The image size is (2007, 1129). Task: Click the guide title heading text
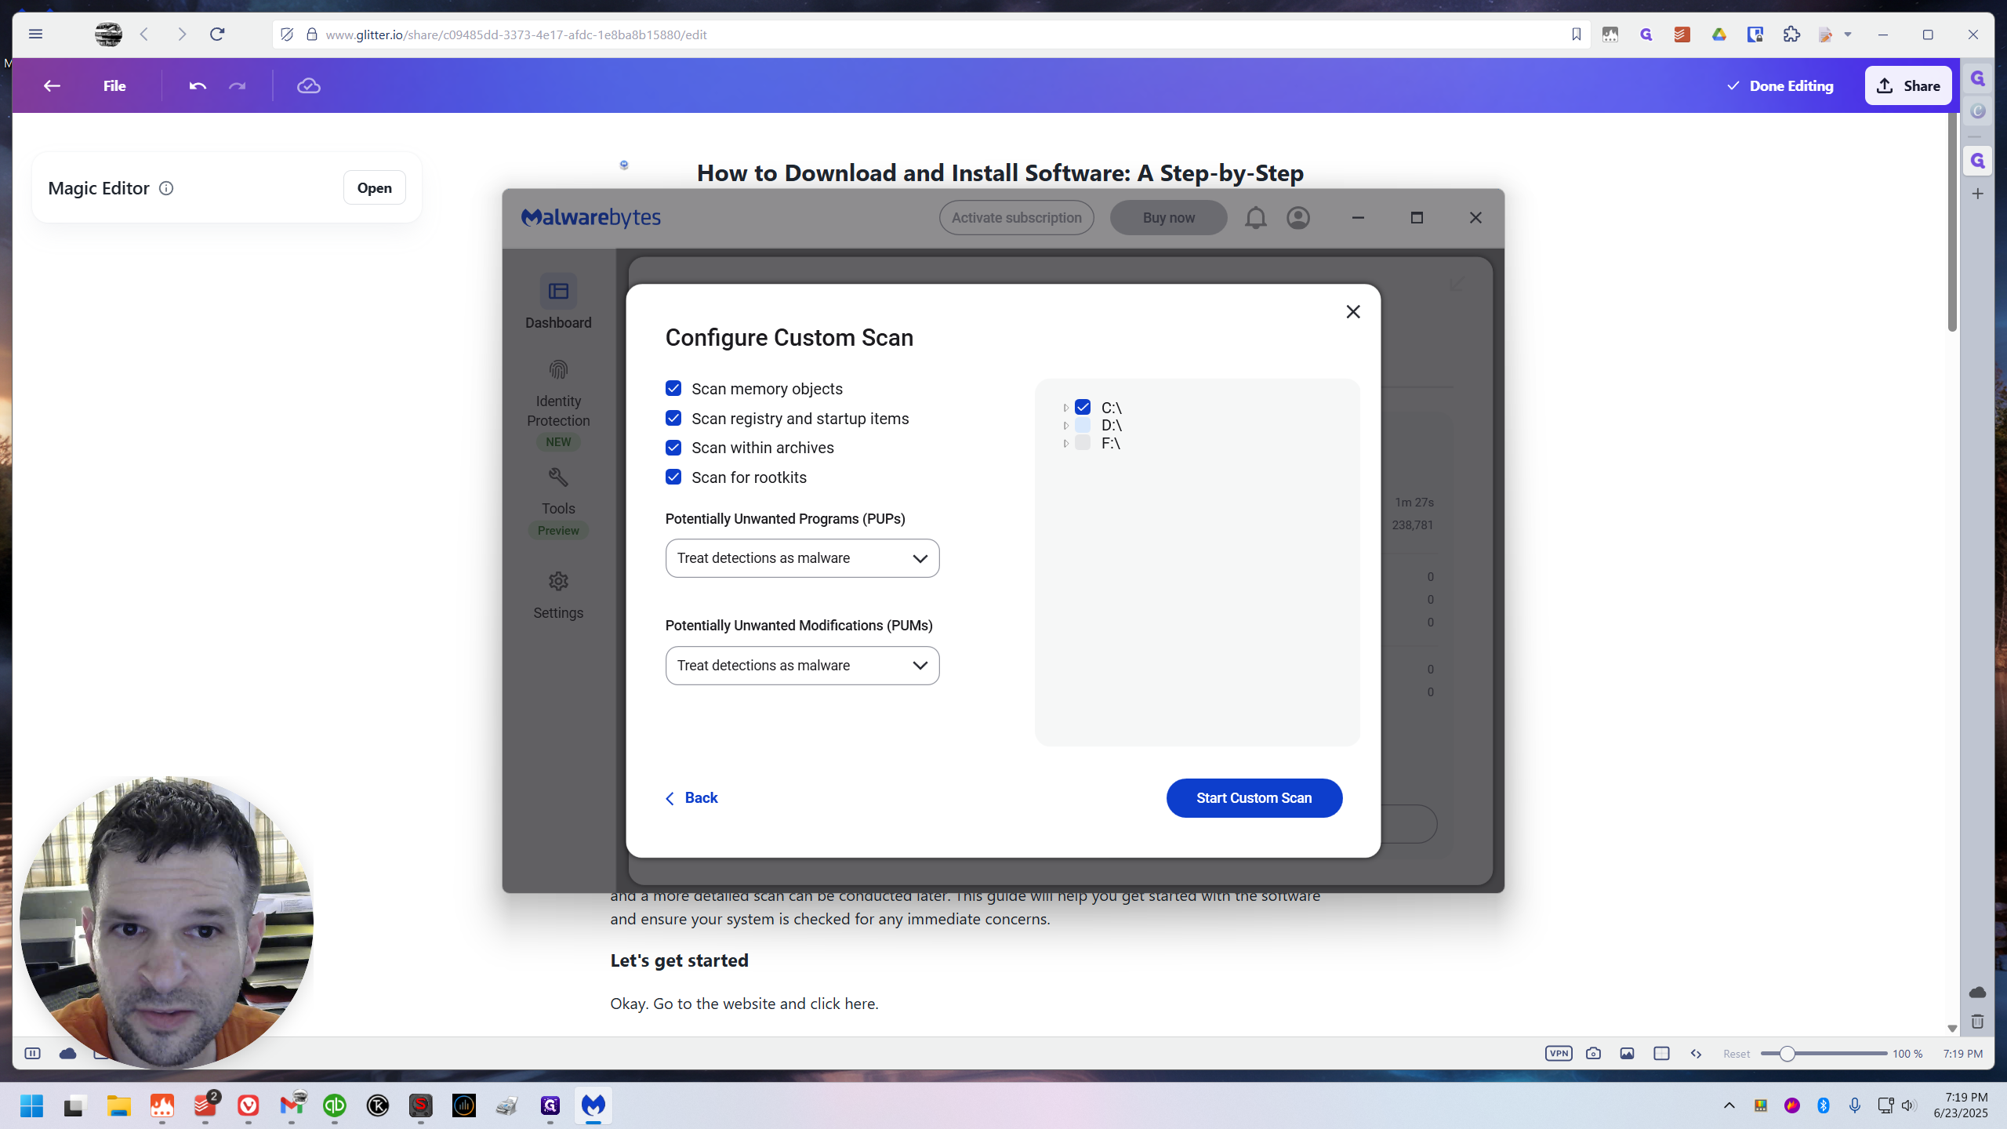click(1000, 172)
